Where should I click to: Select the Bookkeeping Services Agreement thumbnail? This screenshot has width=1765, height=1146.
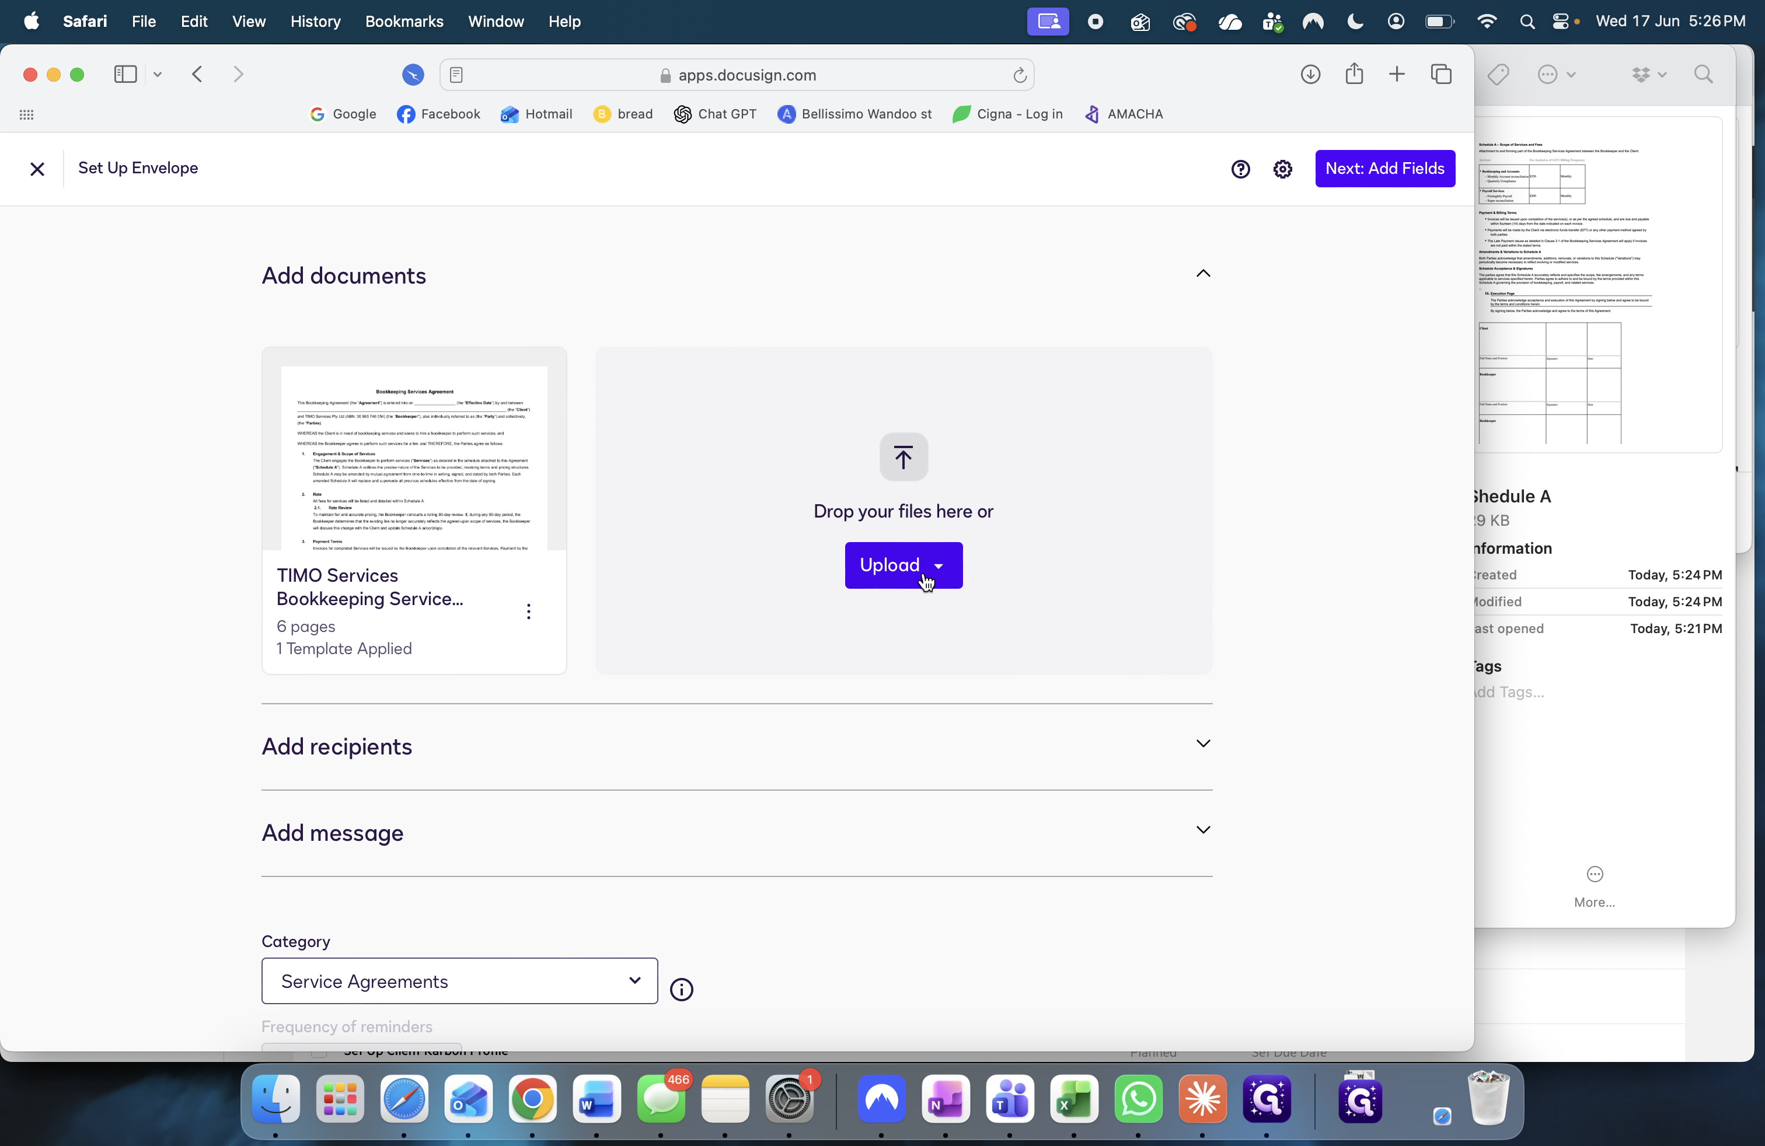point(414,457)
